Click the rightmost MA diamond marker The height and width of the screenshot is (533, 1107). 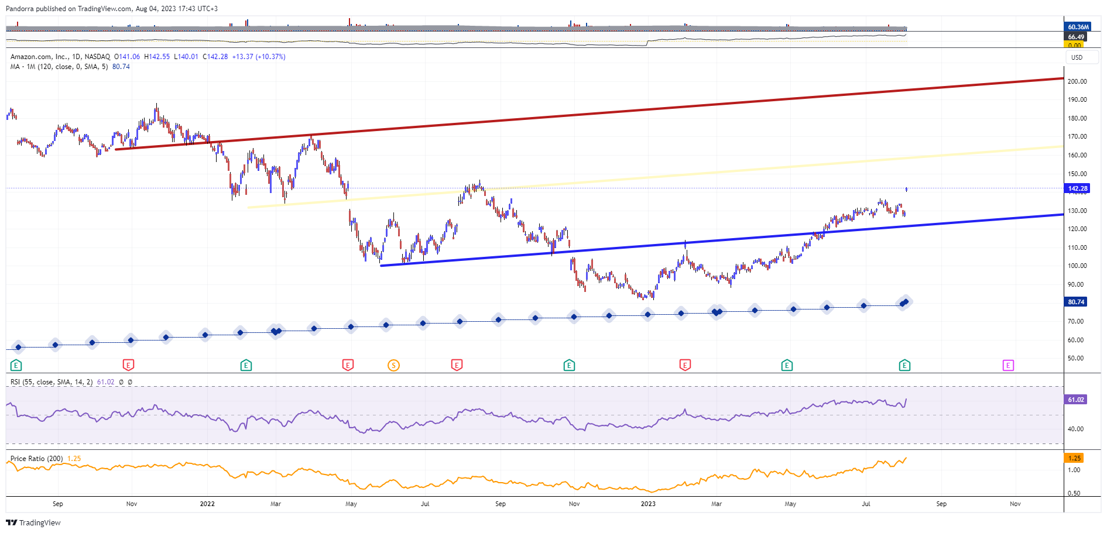pos(906,301)
